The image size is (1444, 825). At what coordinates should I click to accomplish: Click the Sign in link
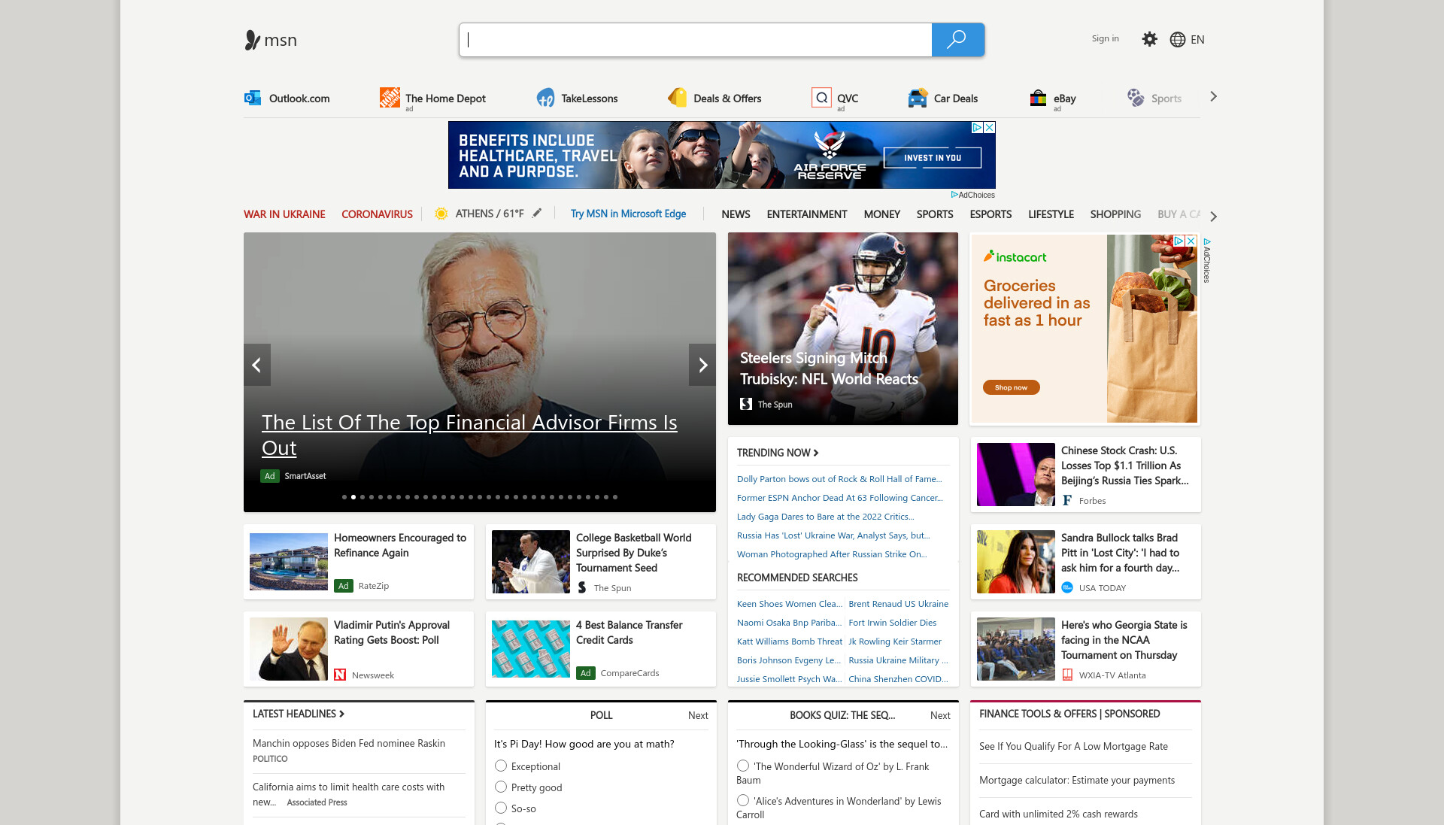click(1105, 38)
